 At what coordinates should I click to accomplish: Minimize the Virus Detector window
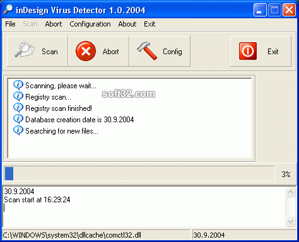(x=260, y=10)
